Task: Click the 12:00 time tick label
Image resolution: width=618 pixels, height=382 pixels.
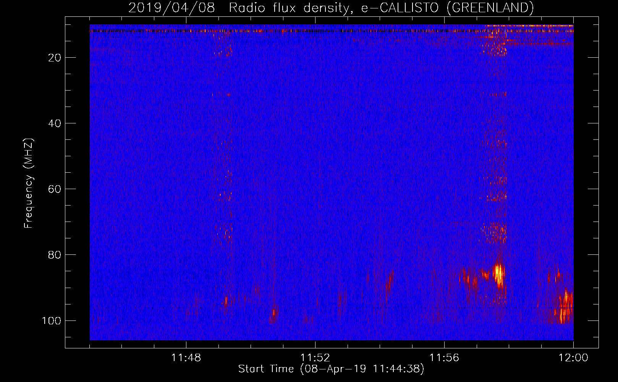Action: pos(573,358)
